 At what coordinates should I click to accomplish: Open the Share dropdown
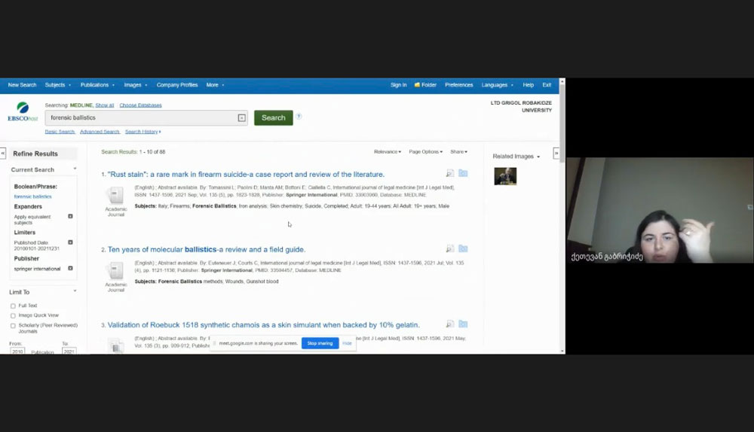pyautogui.click(x=458, y=152)
